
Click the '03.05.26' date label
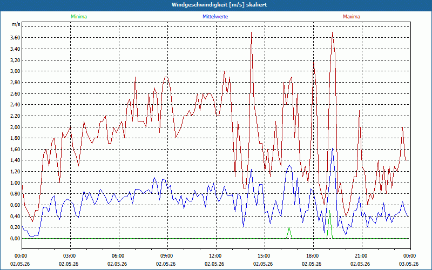point(409,264)
